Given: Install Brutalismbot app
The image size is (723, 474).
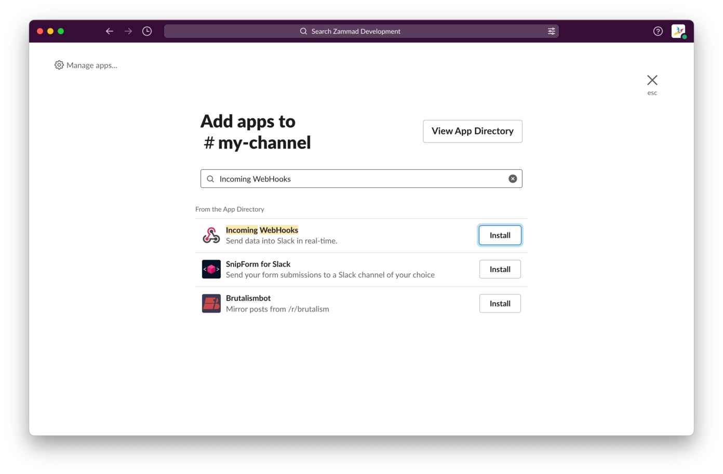Looking at the screenshot, I should 500,304.
